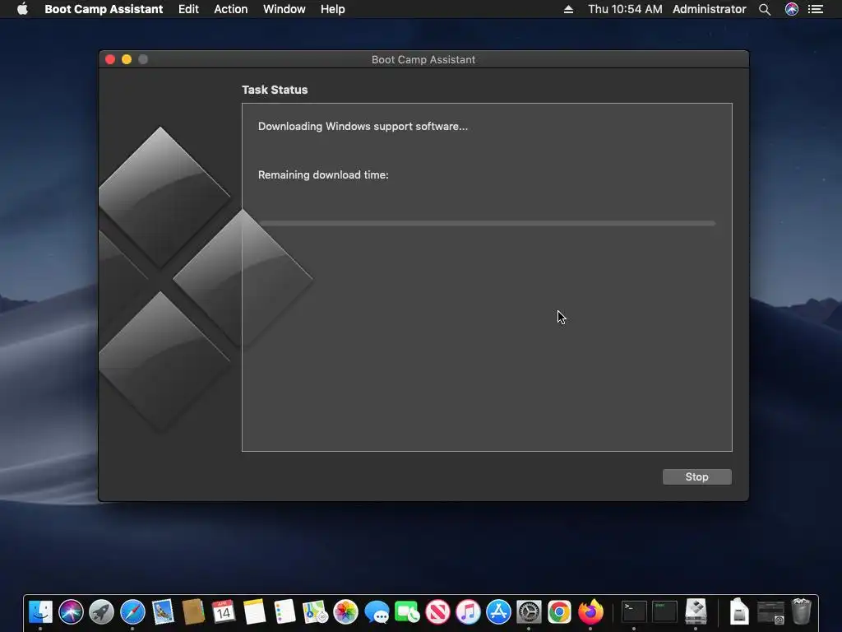
Task: Open the Action menu
Action: coord(231,9)
